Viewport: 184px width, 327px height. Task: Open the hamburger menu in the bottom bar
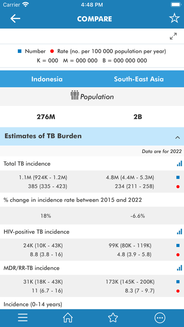(x=23, y=318)
